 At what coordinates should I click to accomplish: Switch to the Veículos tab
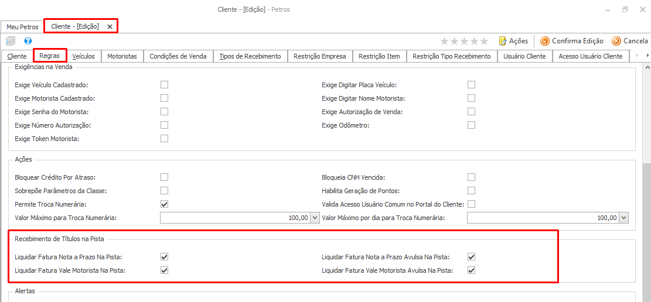83,56
